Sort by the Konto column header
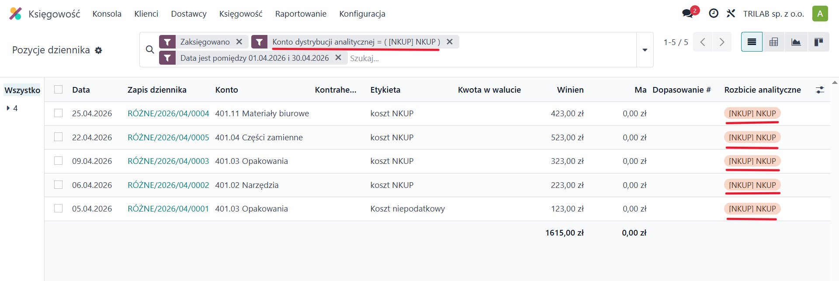 point(226,90)
